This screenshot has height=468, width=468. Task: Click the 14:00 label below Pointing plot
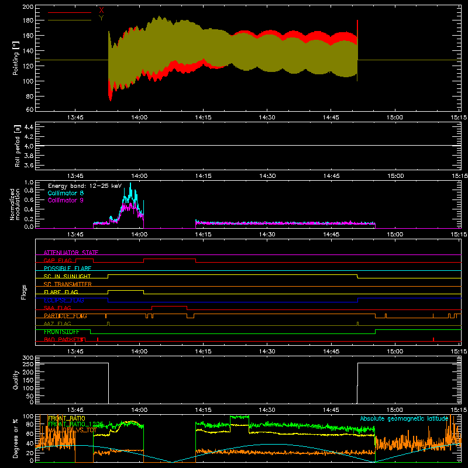click(139, 118)
